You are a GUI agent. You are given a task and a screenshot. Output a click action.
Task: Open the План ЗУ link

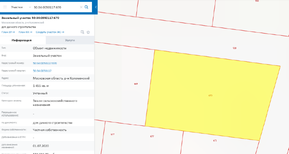(8, 32)
